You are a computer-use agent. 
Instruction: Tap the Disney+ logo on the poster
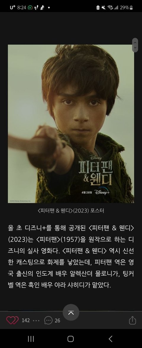(102, 192)
